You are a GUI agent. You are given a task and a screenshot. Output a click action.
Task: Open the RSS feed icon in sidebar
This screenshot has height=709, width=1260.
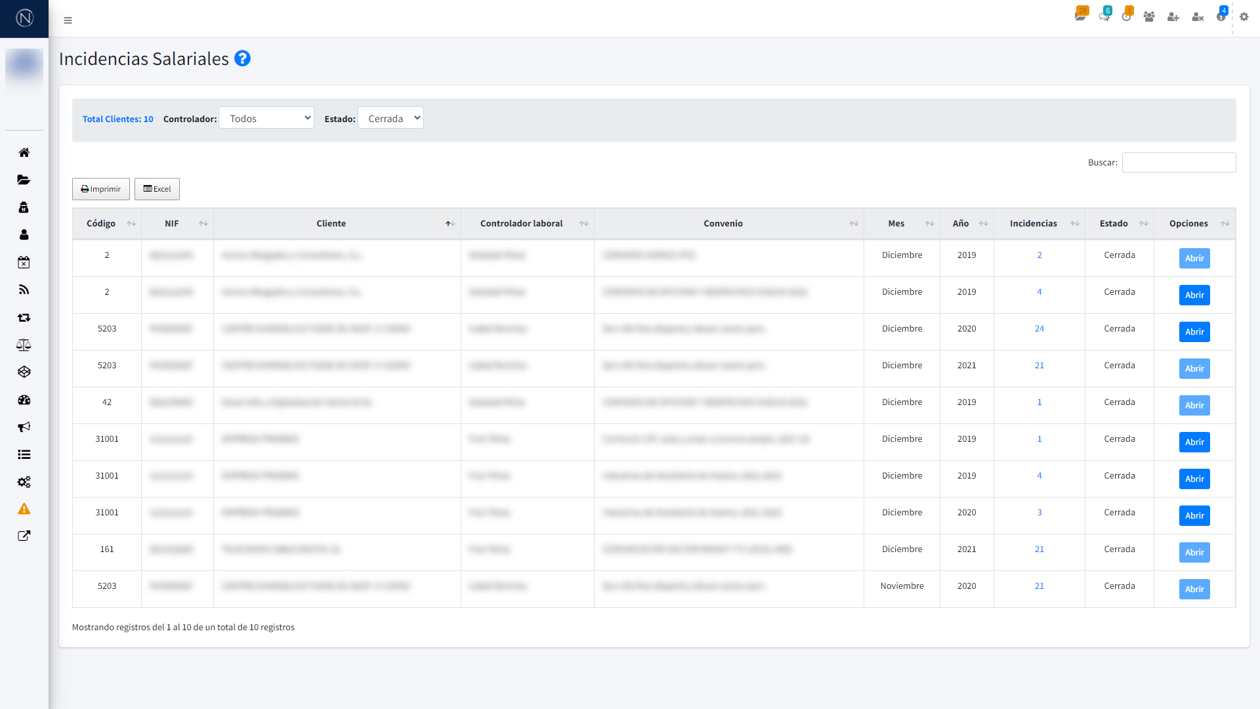click(x=24, y=290)
